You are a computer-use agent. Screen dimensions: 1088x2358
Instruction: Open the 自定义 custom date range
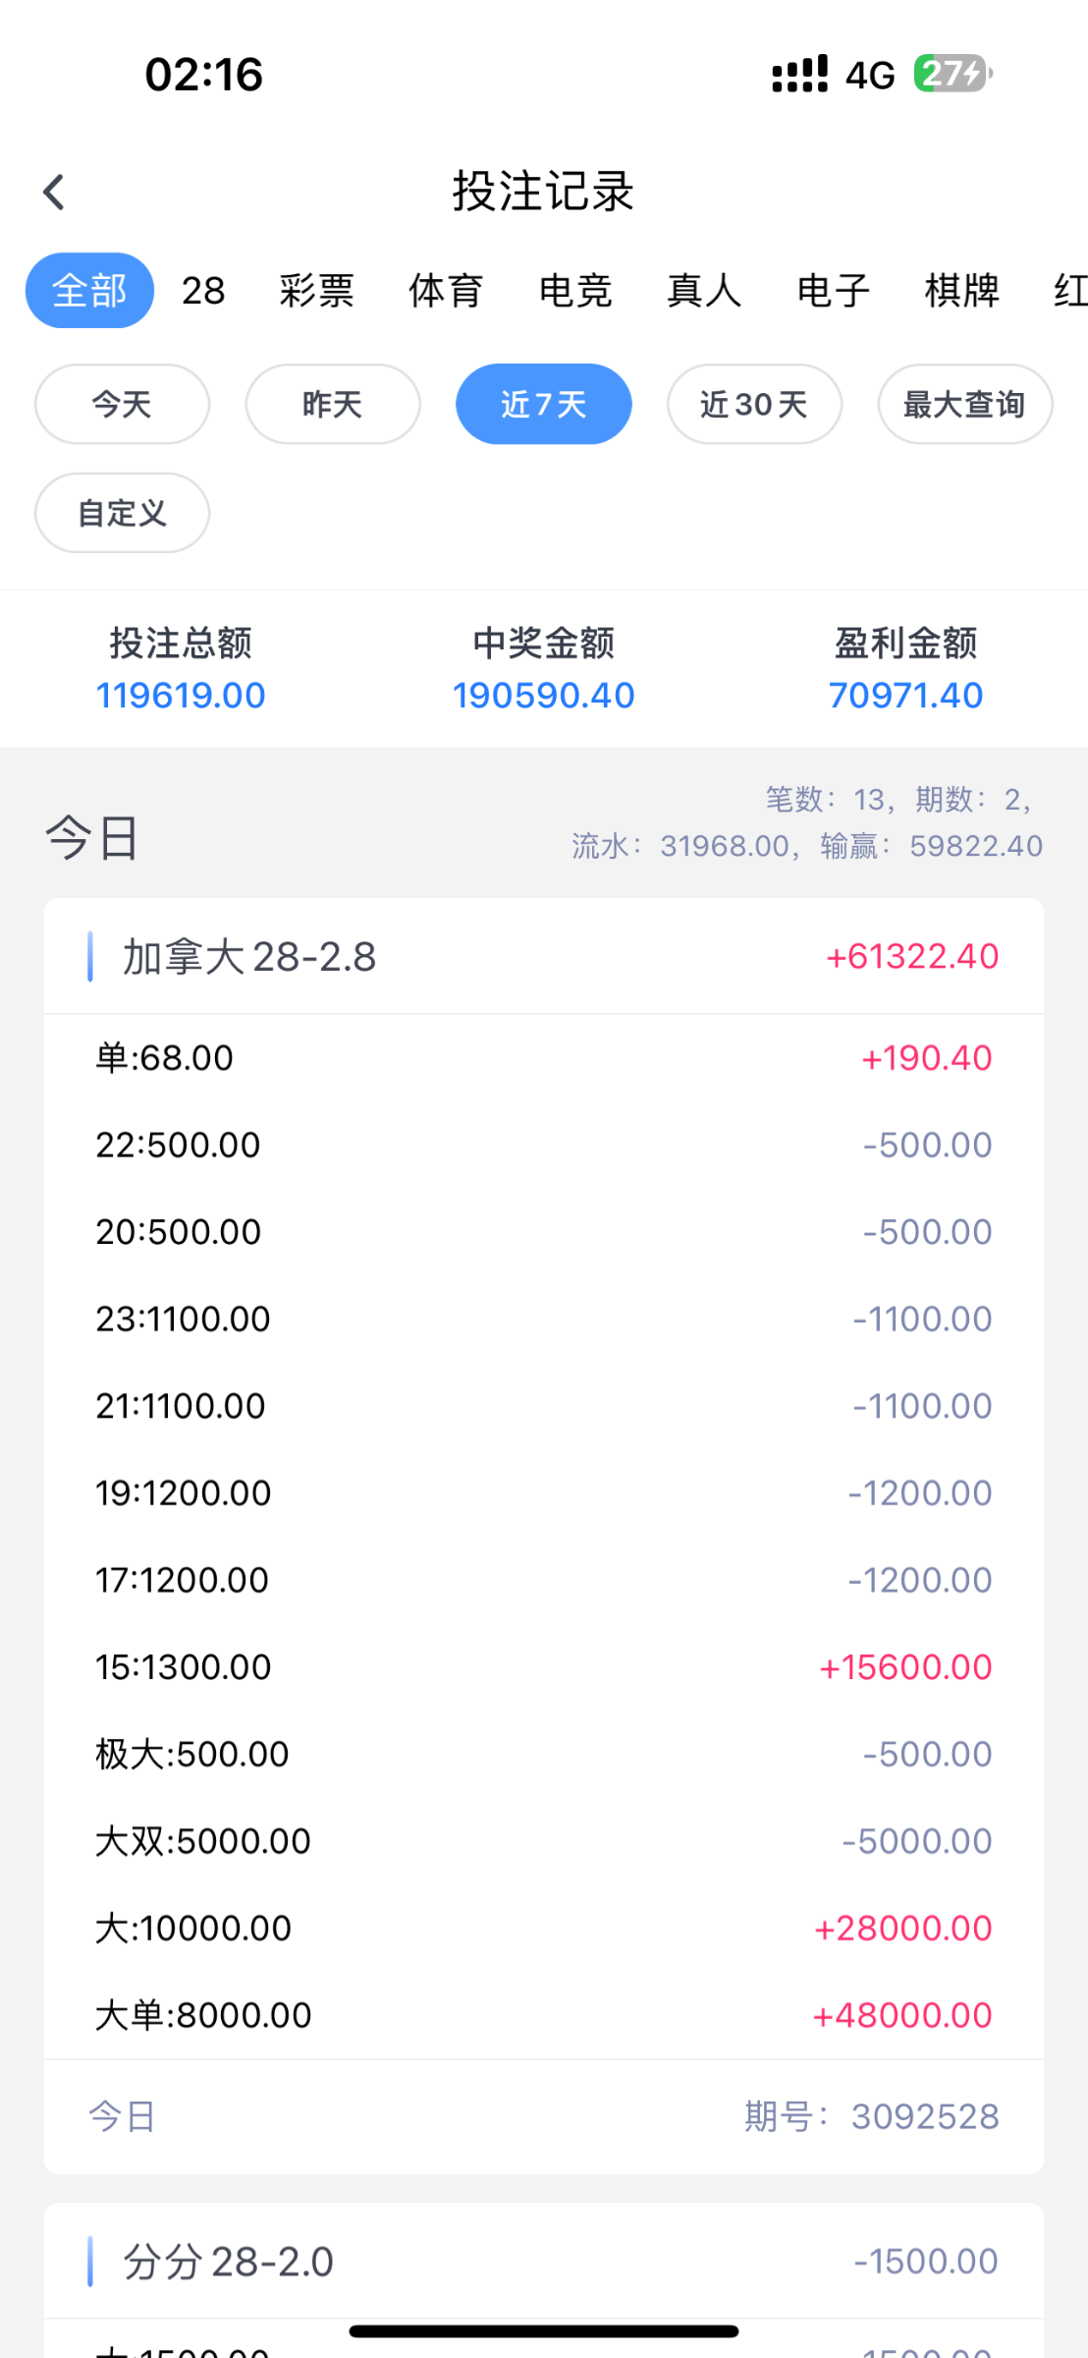click(122, 513)
